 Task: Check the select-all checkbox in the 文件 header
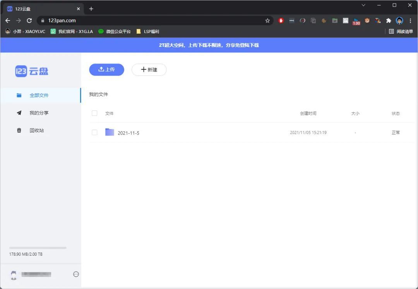(94, 113)
